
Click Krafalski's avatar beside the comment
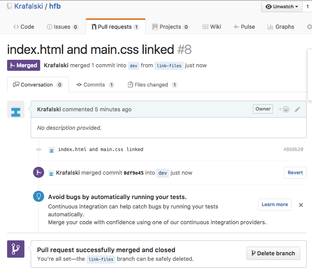point(16,109)
